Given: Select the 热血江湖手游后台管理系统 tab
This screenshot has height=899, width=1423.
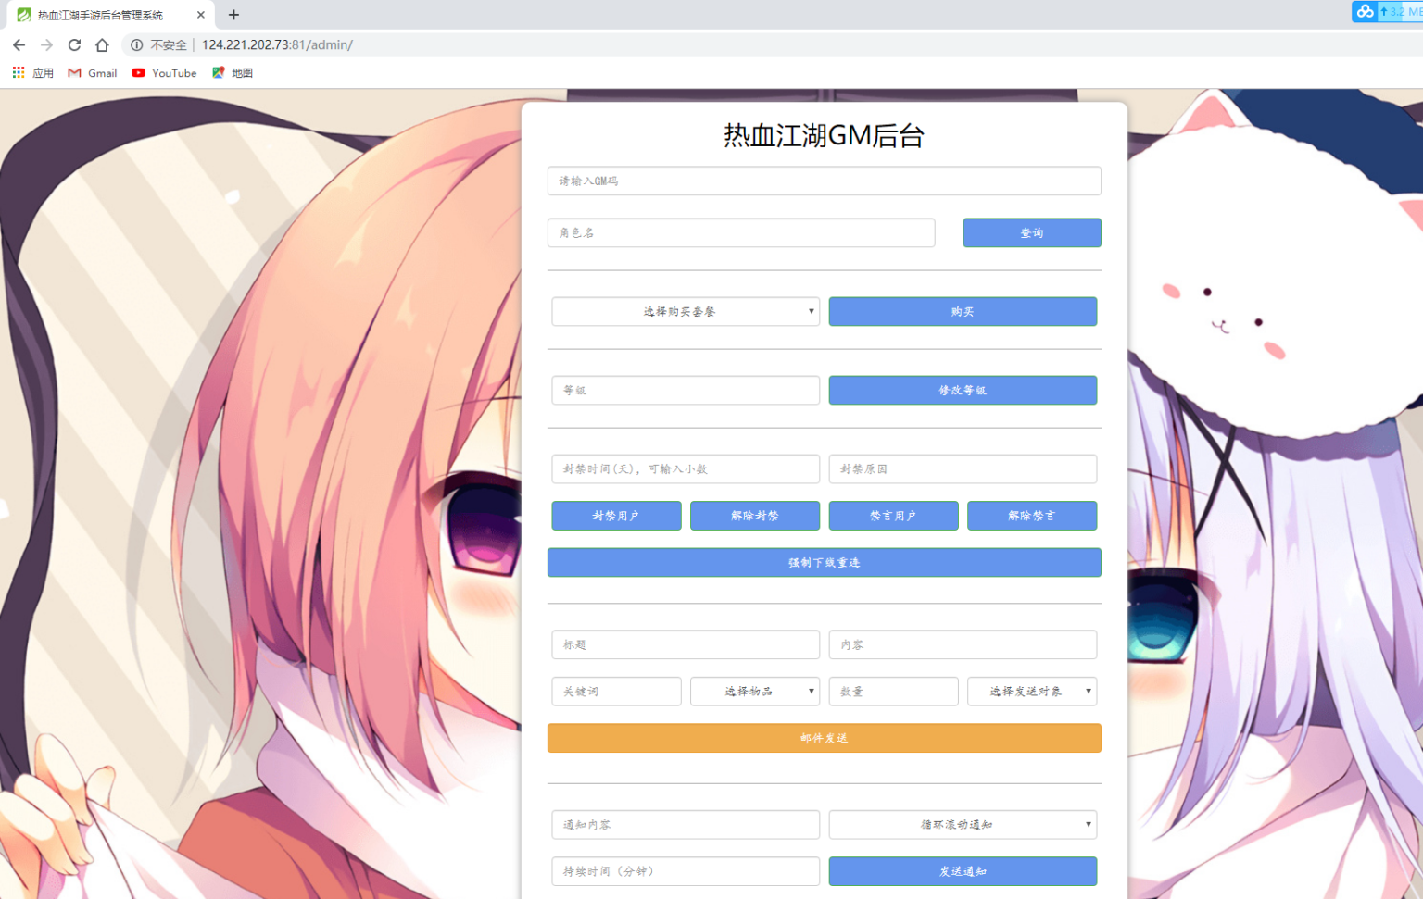Looking at the screenshot, I should (x=109, y=15).
